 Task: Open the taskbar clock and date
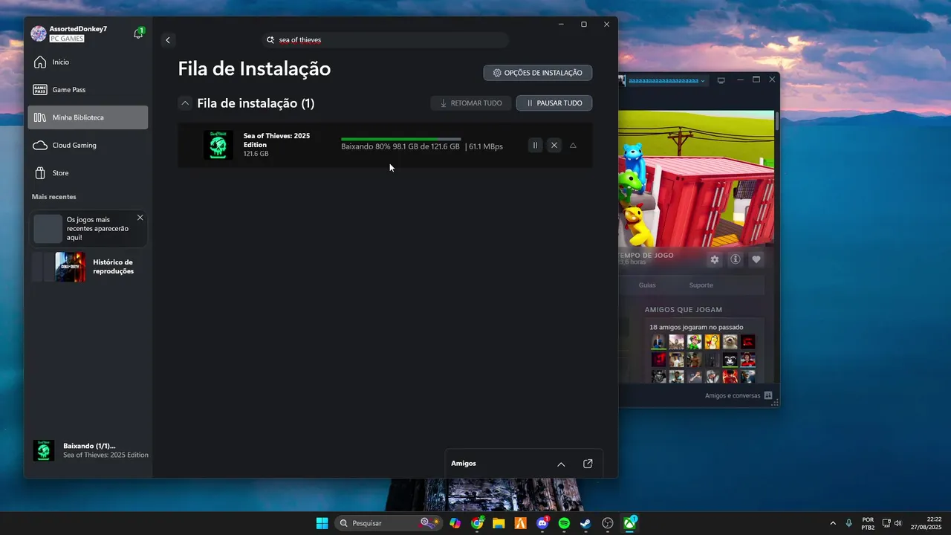pyautogui.click(x=926, y=523)
